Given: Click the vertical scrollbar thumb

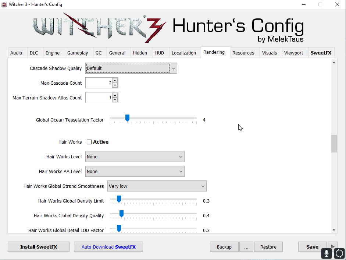Looking at the screenshot, I should pyautogui.click(x=334, y=144).
